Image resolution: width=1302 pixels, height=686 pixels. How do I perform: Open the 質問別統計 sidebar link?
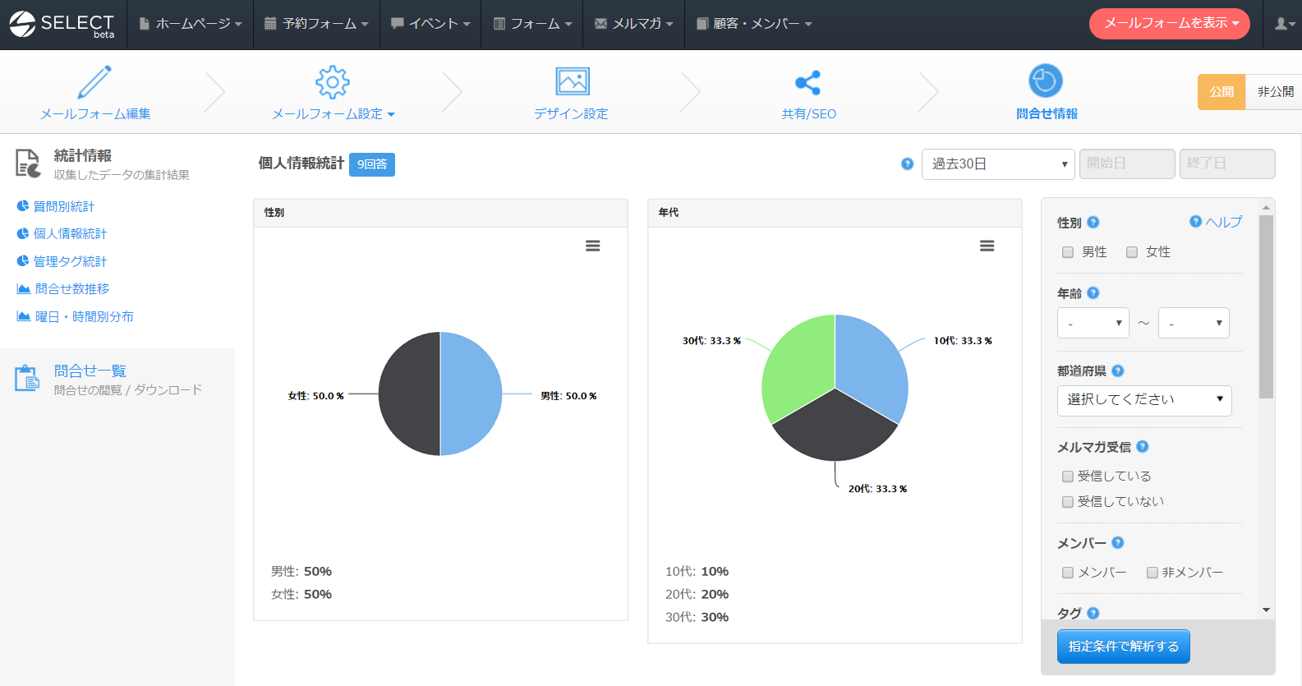coord(63,206)
